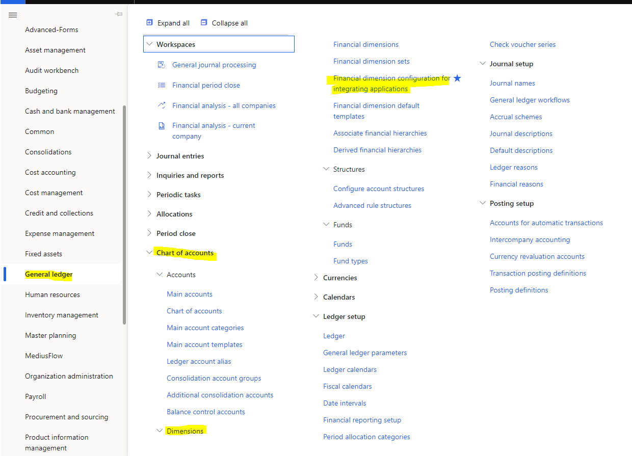
Task: Expand the Currencies section
Action: coord(316,278)
